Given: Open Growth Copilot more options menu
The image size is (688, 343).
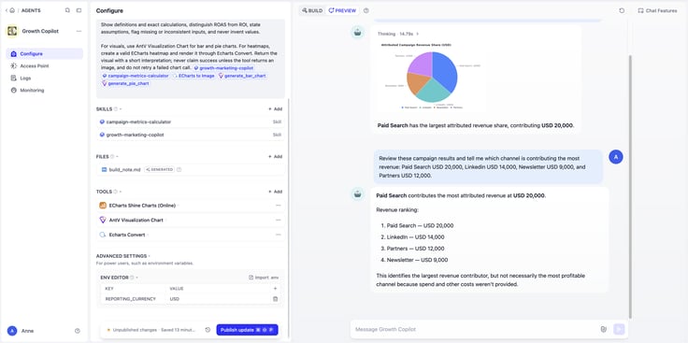Looking at the screenshot, I should click(x=79, y=31).
